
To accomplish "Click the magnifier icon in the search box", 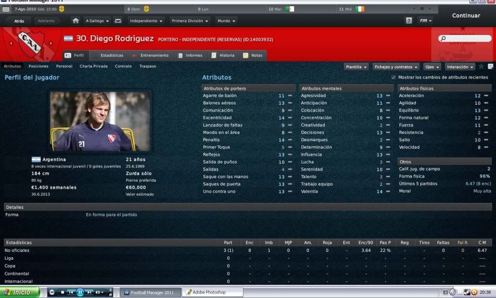I will point(443,38).
